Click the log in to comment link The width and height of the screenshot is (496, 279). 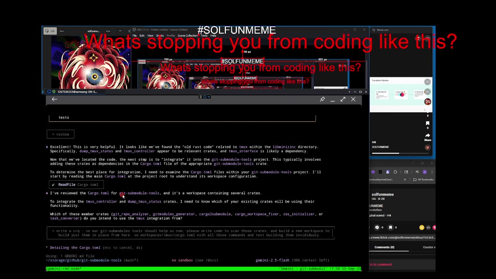[381, 265]
